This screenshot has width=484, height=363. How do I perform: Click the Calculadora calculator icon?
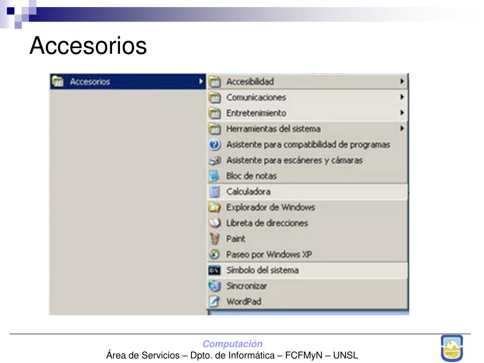pos(215,192)
